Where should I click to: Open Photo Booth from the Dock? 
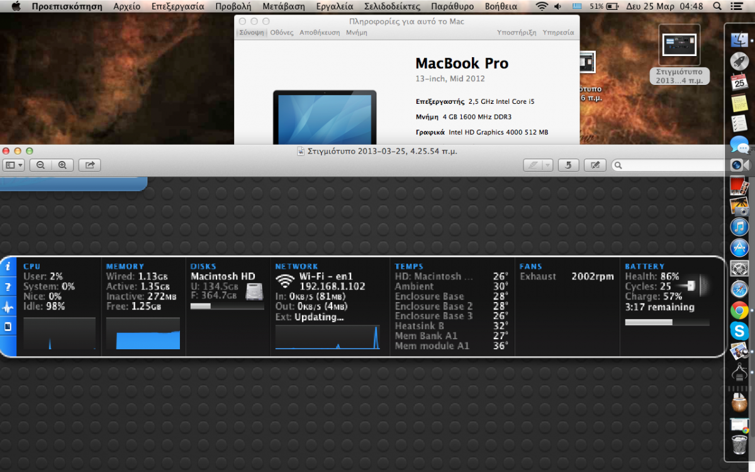(x=739, y=185)
